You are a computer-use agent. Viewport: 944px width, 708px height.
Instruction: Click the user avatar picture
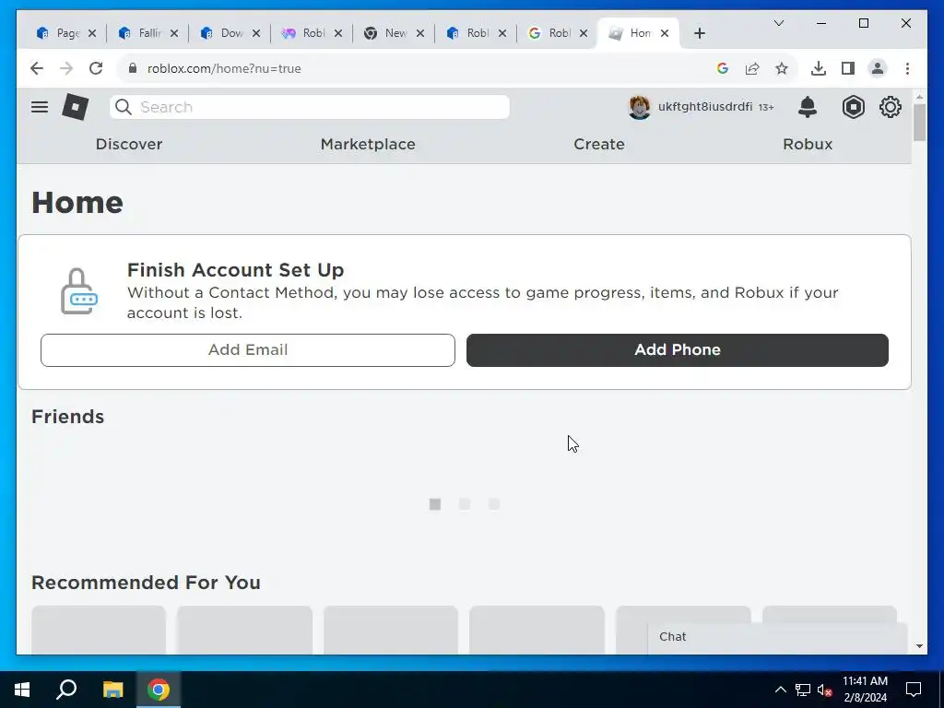[640, 107]
